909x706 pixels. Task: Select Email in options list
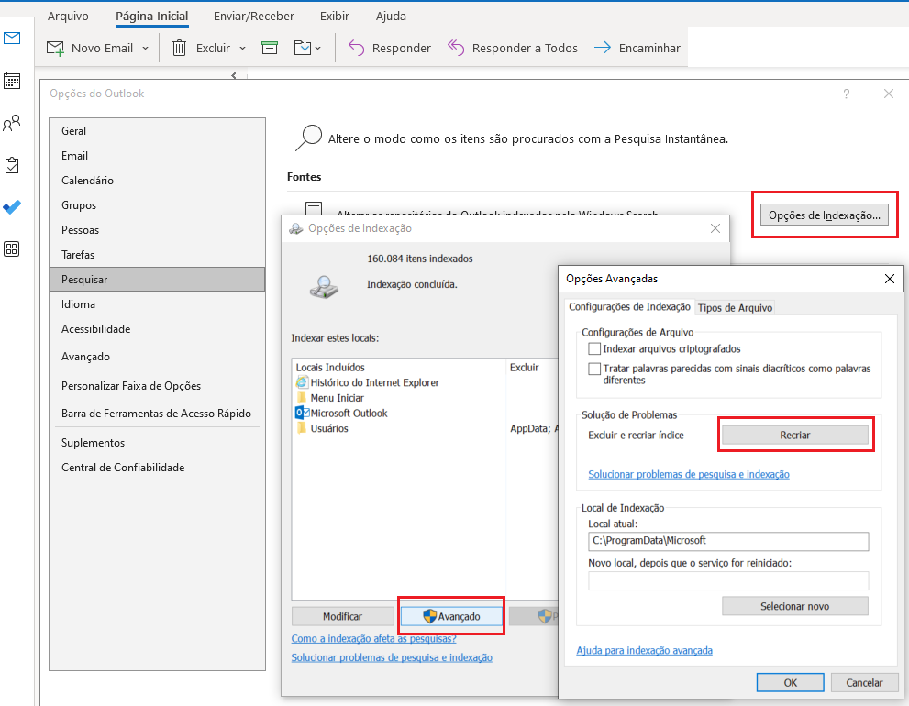(x=157, y=156)
